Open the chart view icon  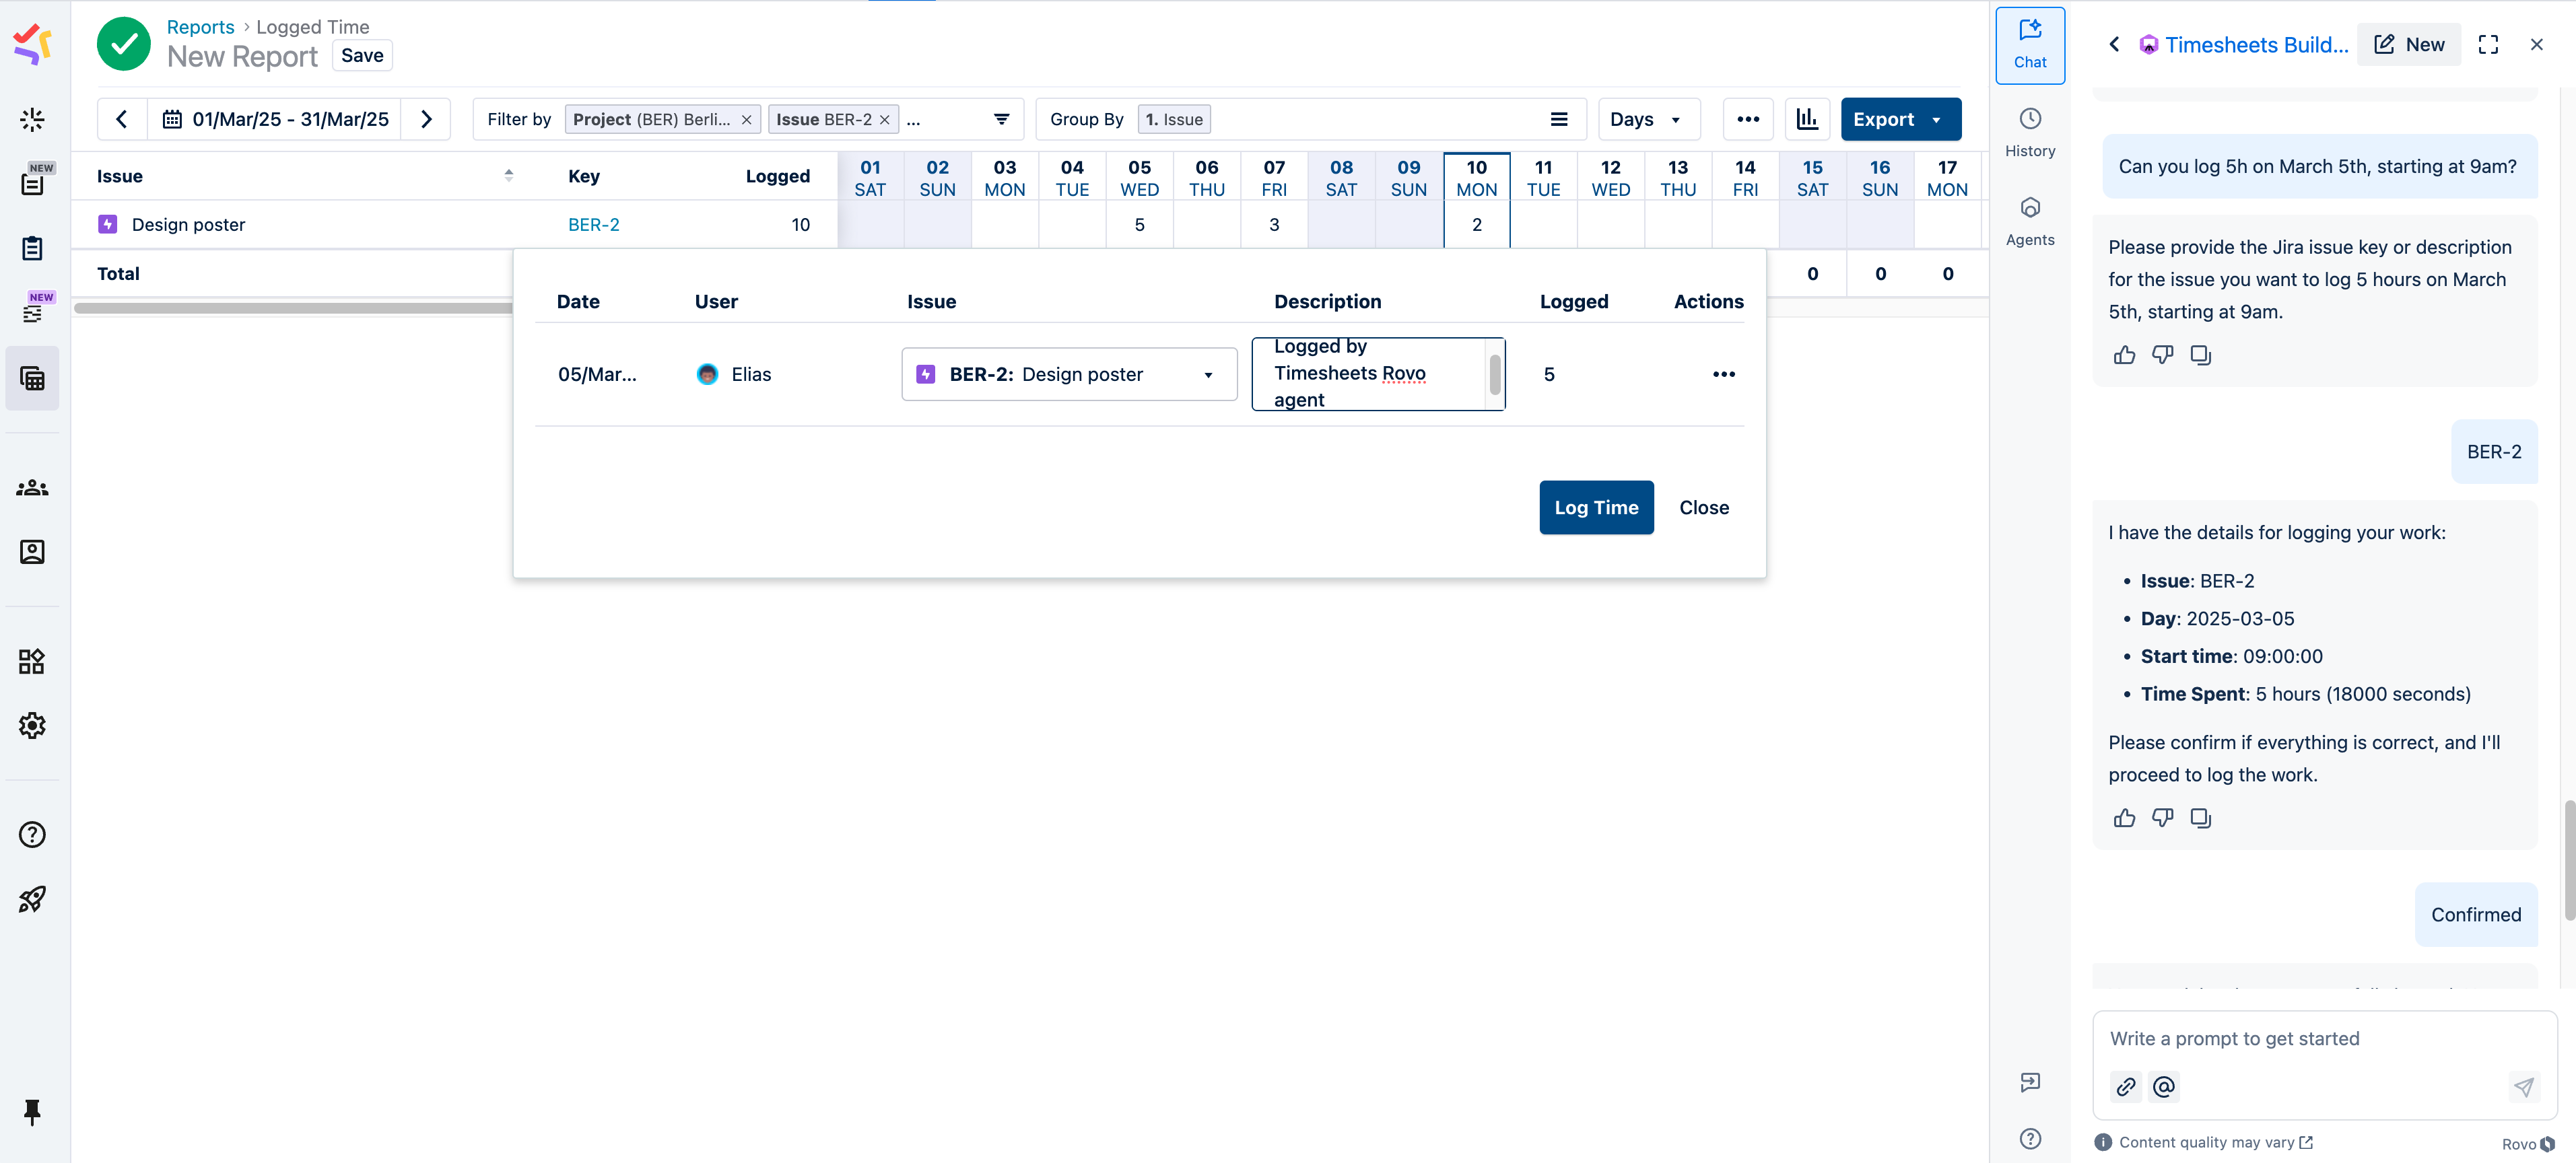tap(1806, 119)
